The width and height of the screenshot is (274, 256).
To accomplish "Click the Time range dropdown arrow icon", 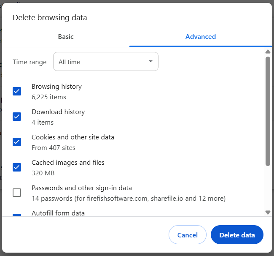I will pos(150,62).
